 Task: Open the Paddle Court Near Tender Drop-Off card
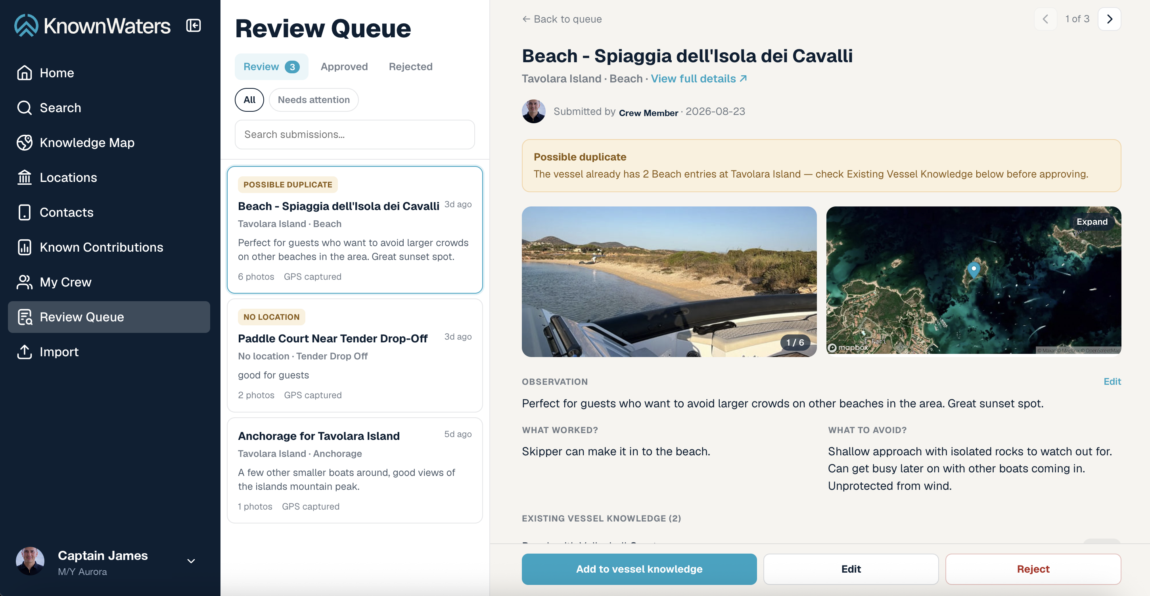point(355,355)
